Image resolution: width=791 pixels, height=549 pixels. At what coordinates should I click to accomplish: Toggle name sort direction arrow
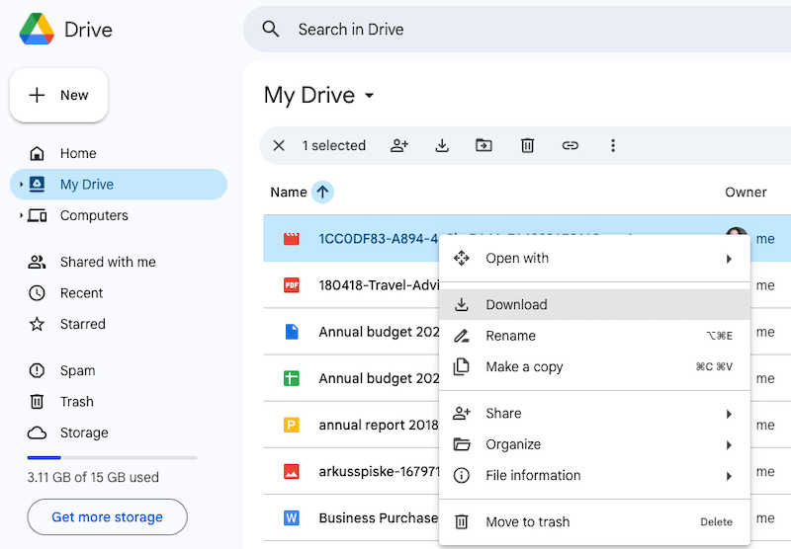tap(322, 193)
